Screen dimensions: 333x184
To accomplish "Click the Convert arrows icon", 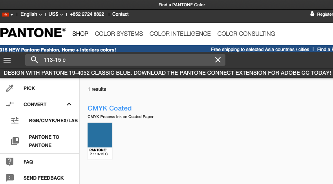I will [x=10, y=104].
